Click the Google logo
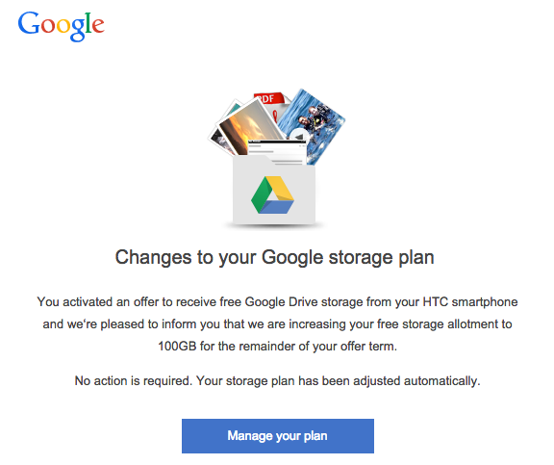This screenshot has width=554, height=465. pos(62,26)
